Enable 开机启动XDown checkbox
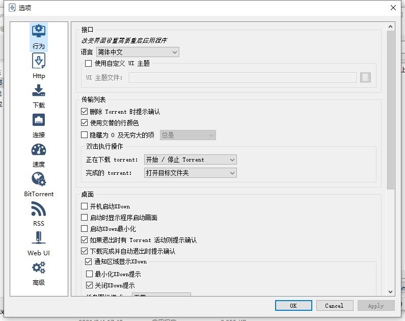The height and width of the screenshot is (321, 405). tap(84, 206)
